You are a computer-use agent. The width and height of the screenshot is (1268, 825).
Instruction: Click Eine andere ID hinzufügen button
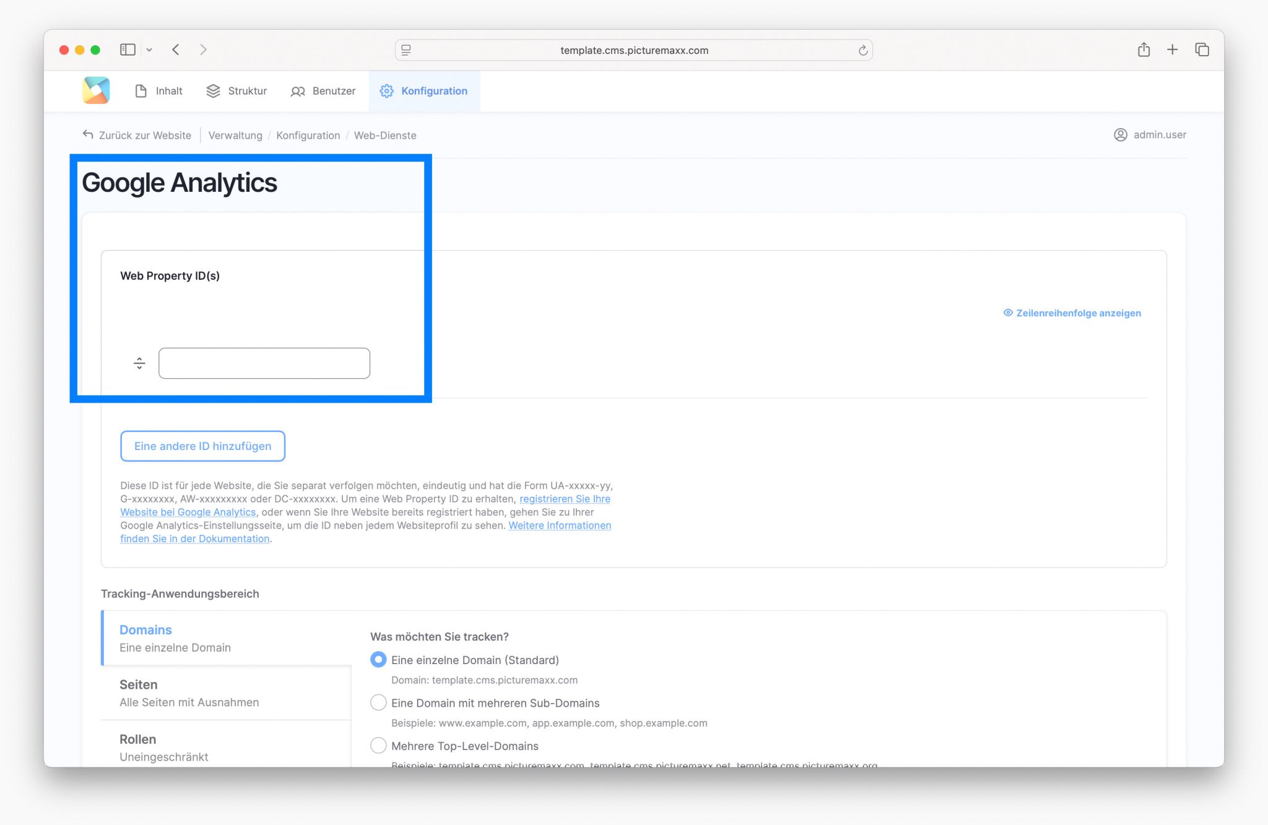(x=202, y=446)
